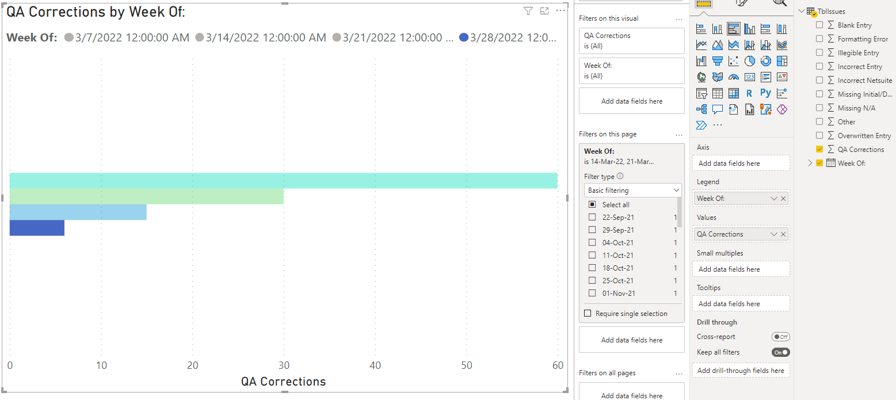Viewport: 896px width, 400px height.
Task: Open the chart's focus mode icon
Action: (x=544, y=11)
